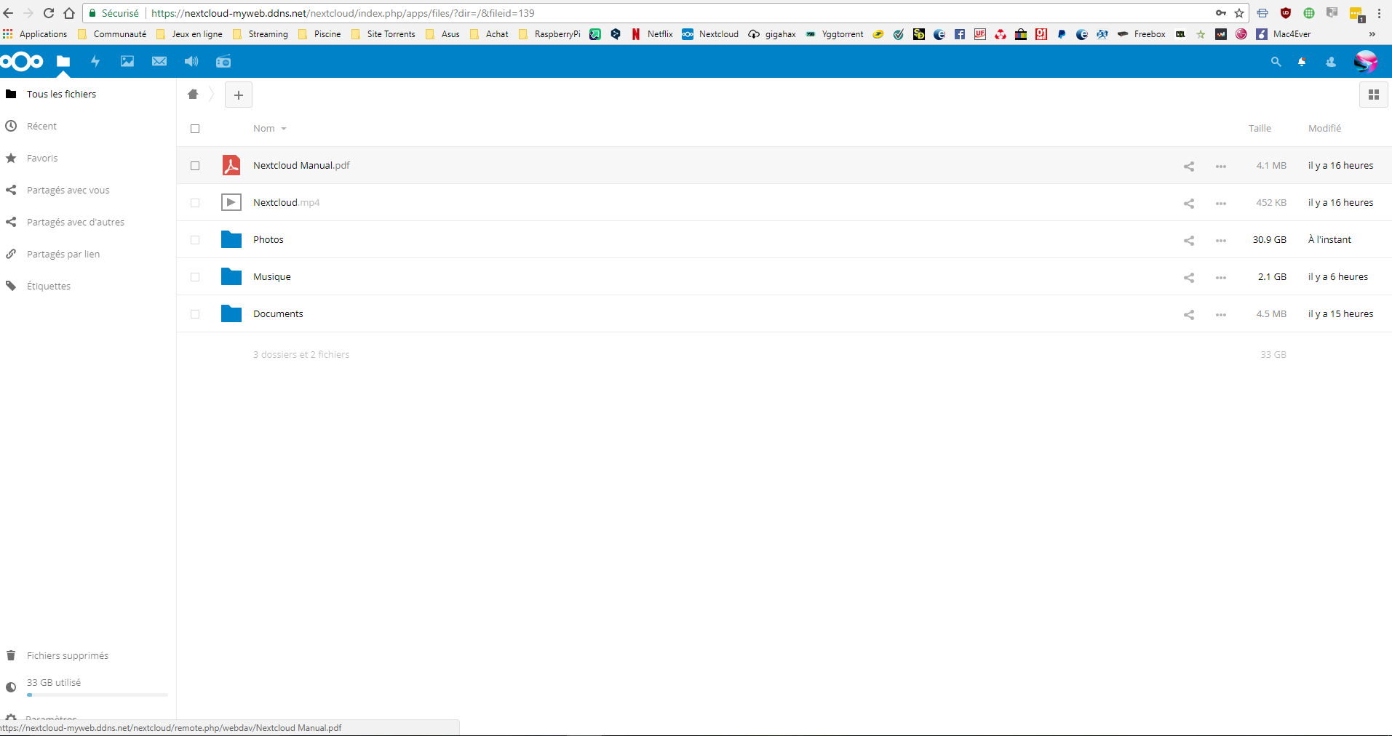Screen dimensions: 1392x736
Task: Switch to grid view
Action: click(1374, 95)
